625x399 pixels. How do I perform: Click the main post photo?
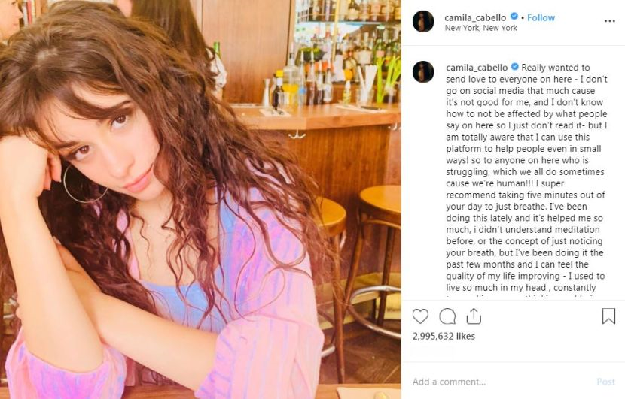(200, 199)
